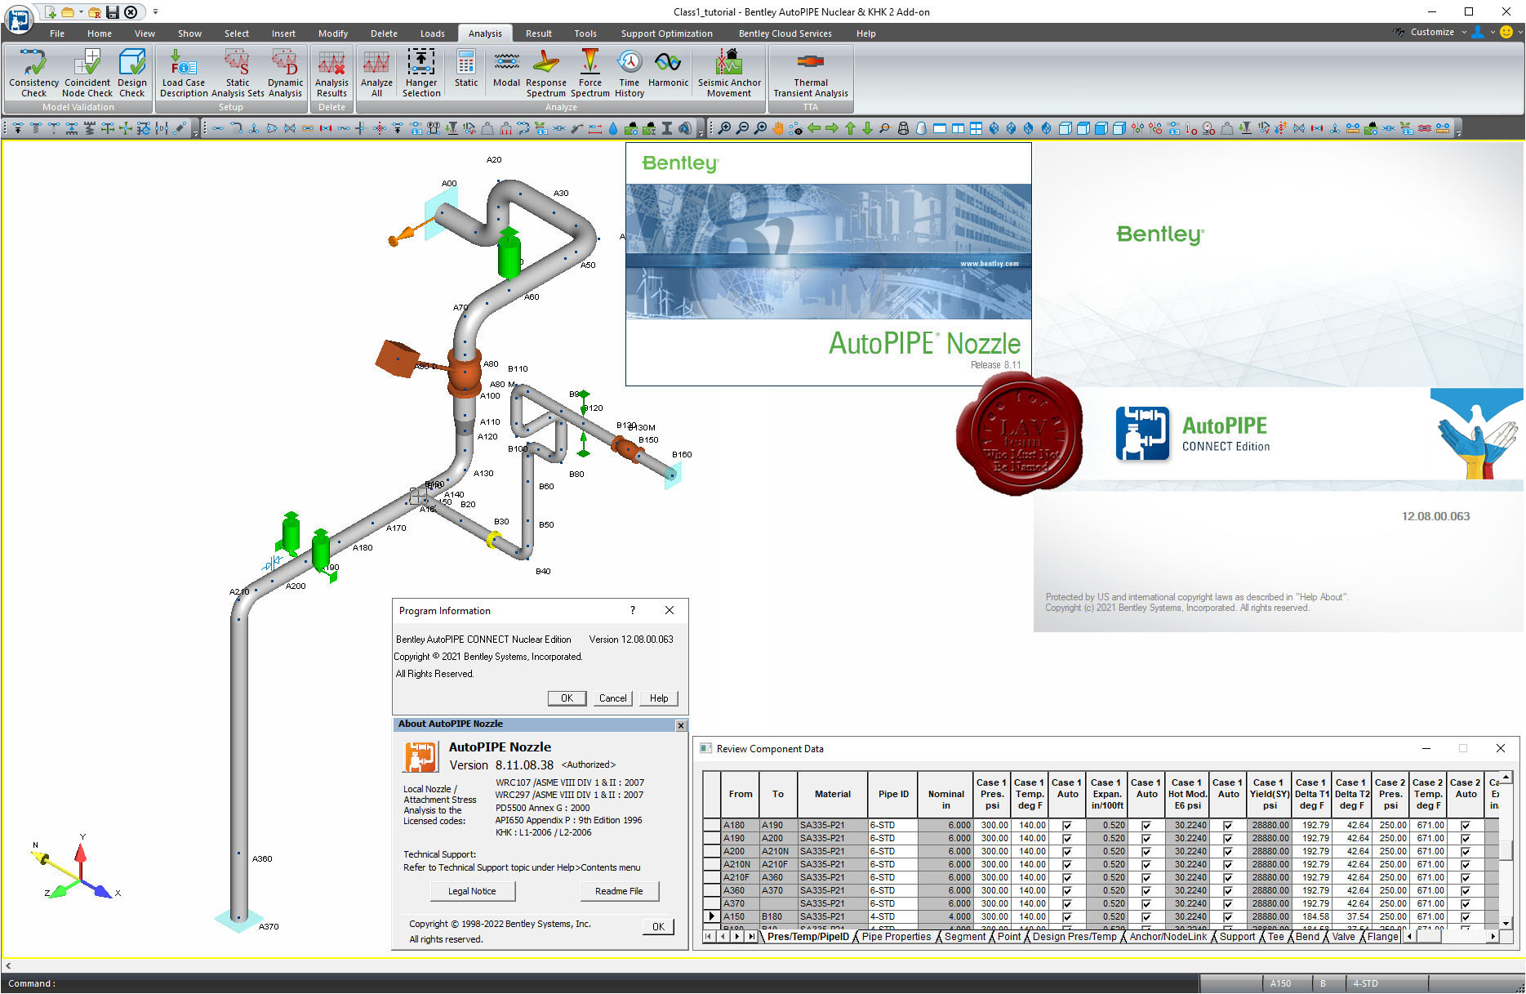Click the green left arrow view icon
Screen dimensions: 1526x994
pos(814,128)
